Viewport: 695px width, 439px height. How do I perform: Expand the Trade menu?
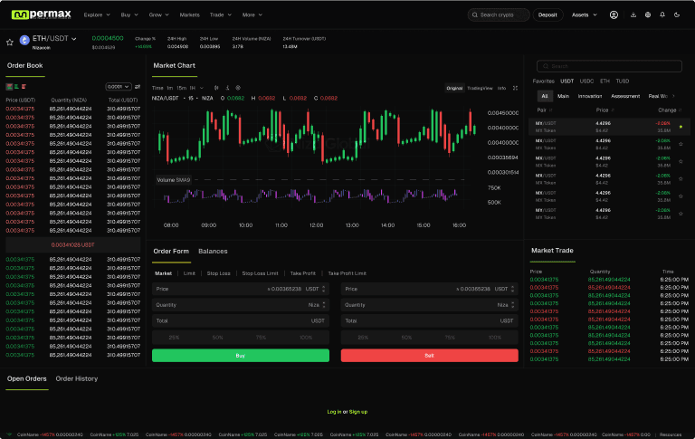tap(220, 15)
